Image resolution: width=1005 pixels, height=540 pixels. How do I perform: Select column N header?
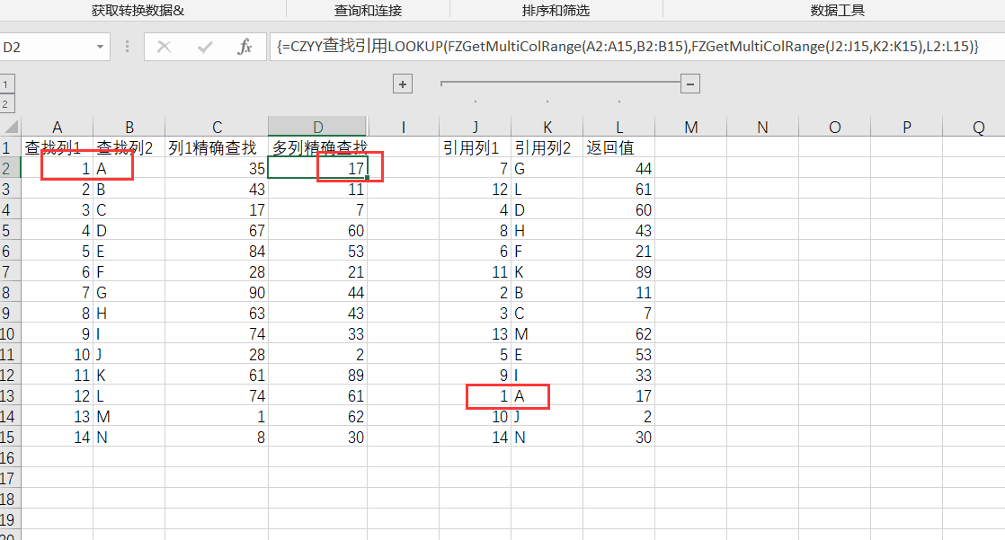pyautogui.click(x=762, y=127)
